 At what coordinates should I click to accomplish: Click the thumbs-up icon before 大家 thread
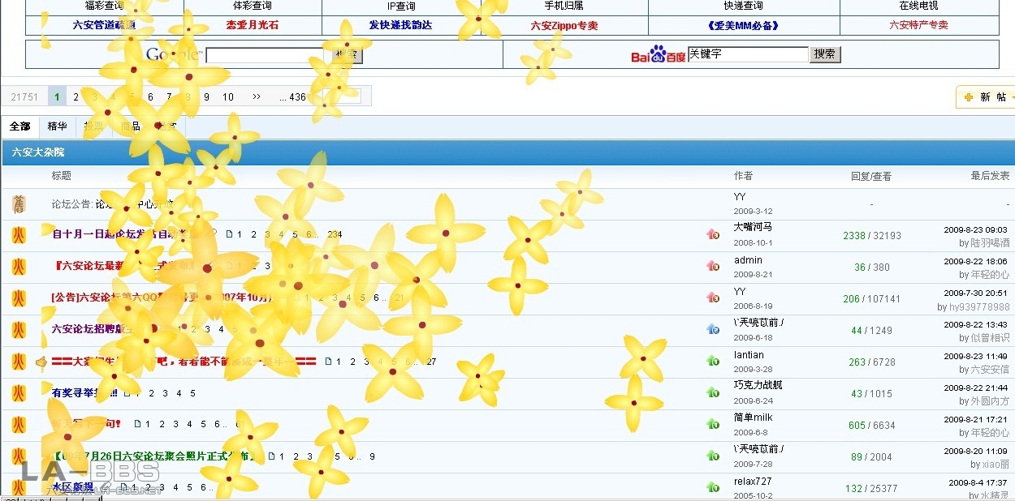pyautogui.click(x=41, y=362)
